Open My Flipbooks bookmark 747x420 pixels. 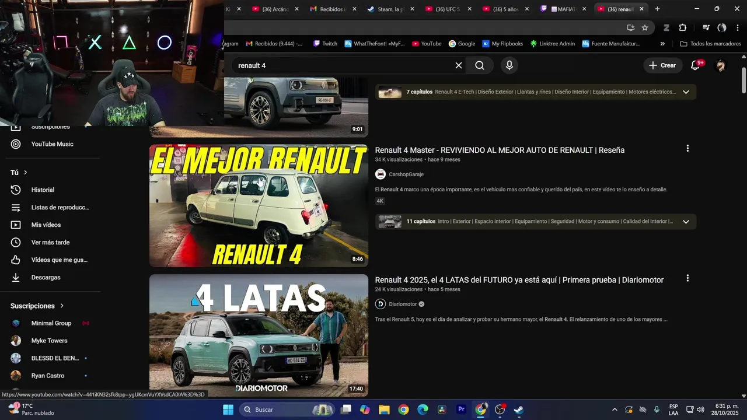[502, 44]
